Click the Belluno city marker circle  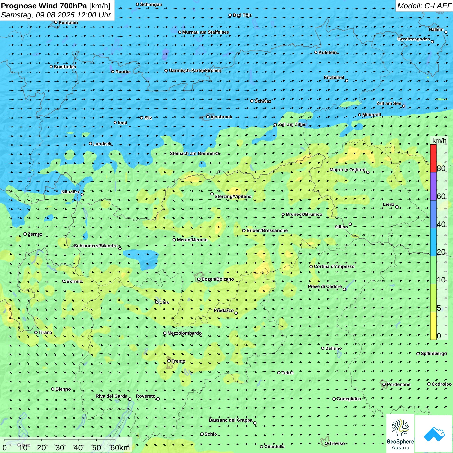point(323,348)
